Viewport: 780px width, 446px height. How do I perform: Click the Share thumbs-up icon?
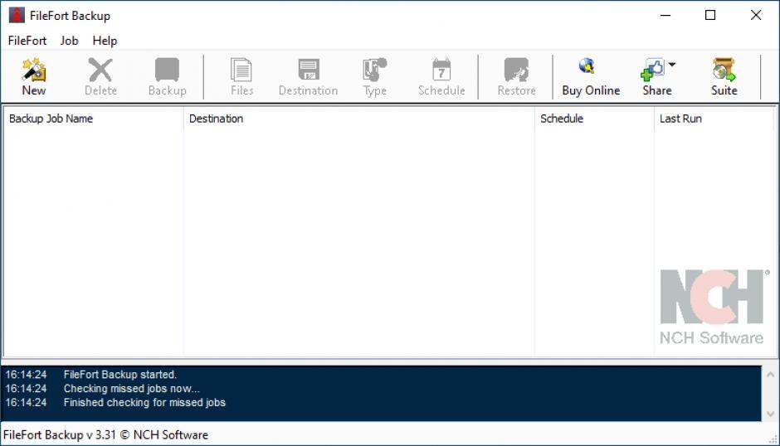pos(653,70)
